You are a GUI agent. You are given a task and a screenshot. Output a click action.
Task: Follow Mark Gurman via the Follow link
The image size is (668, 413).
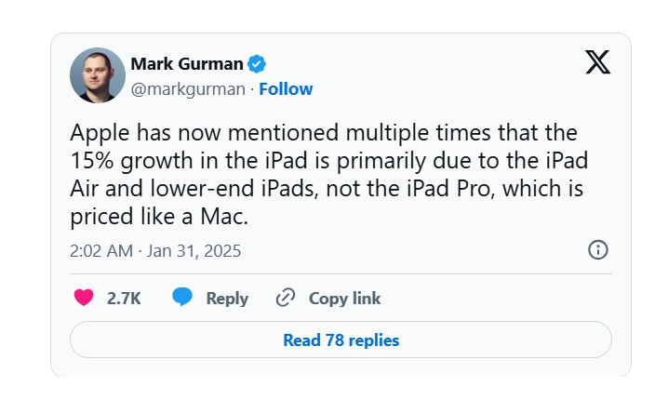pyautogui.click(x=286, y=89)
